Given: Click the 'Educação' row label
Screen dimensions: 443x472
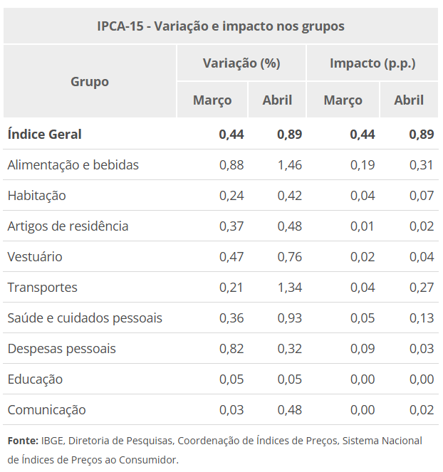Looking at the screenshot, I should pyautogui.click(x=35, y=379).
